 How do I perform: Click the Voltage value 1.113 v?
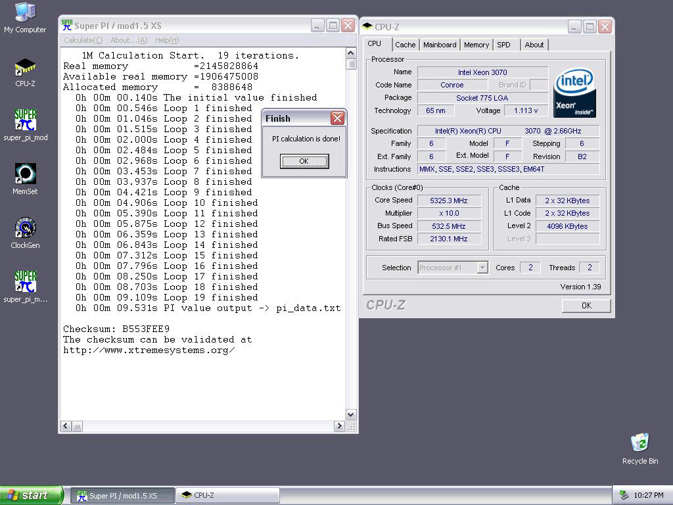click(526, 110)
